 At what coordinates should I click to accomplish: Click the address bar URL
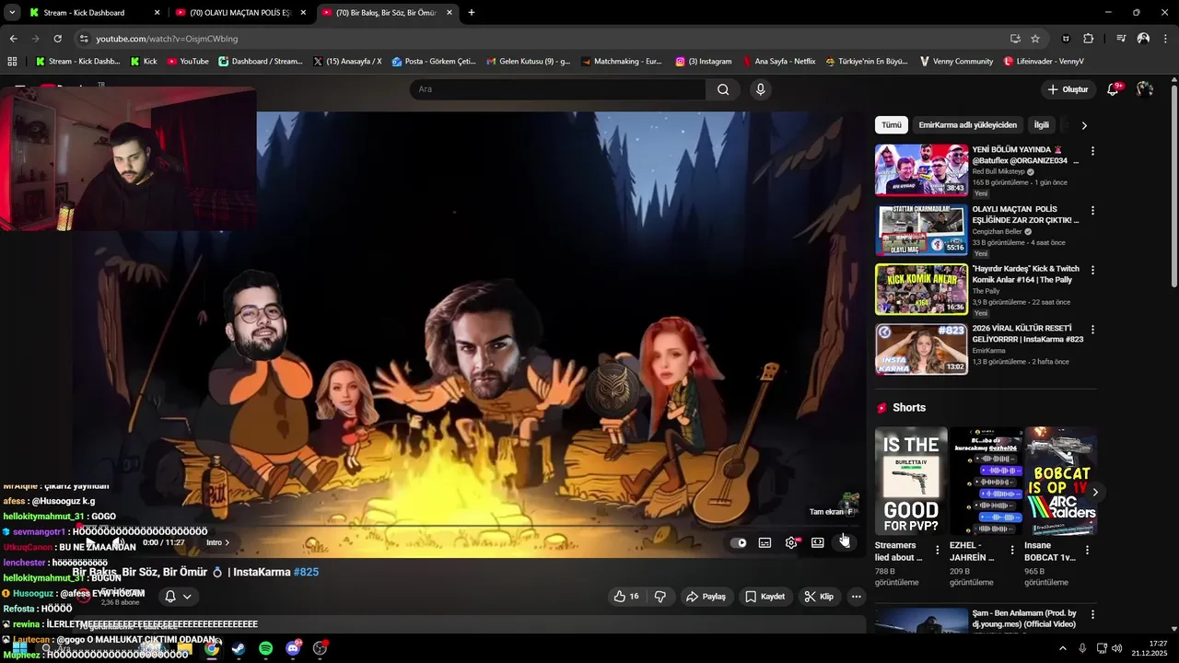point(167,39)
